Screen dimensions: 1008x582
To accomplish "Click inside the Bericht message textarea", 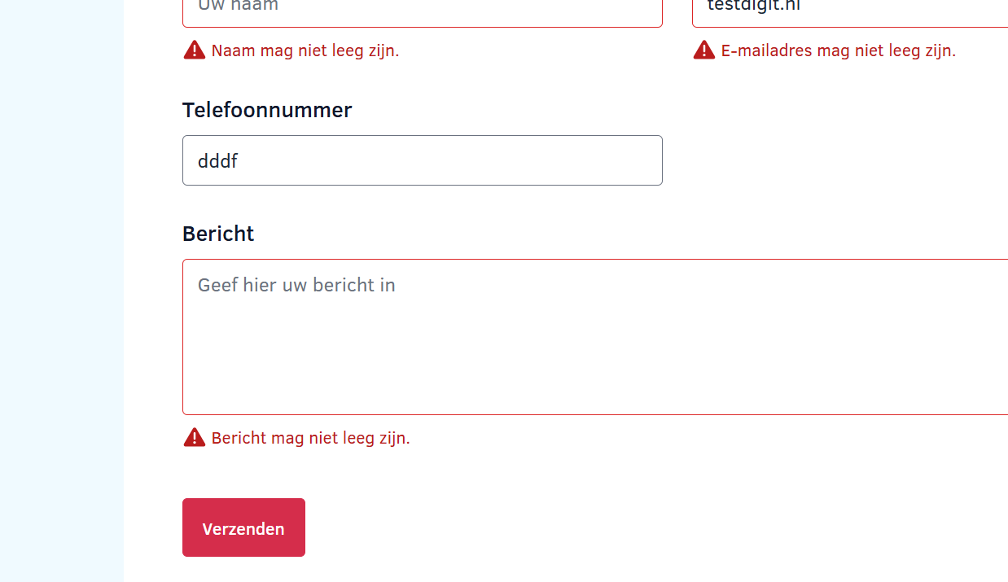I will 594,337.
